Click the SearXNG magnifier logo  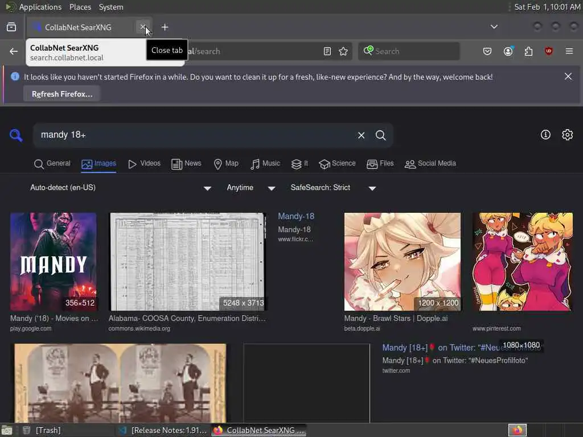click(x=16, y=135)
